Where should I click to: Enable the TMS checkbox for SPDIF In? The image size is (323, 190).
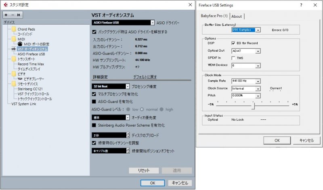(233, 58)
